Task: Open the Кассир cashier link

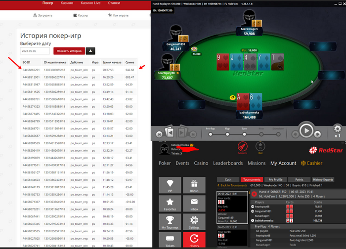Action: [x=81, y=15]
